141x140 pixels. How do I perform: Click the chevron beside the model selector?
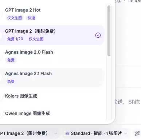[x=56, y=133]
